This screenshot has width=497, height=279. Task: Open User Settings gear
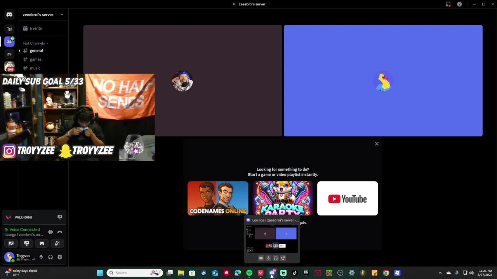click(x=60, y=257)
